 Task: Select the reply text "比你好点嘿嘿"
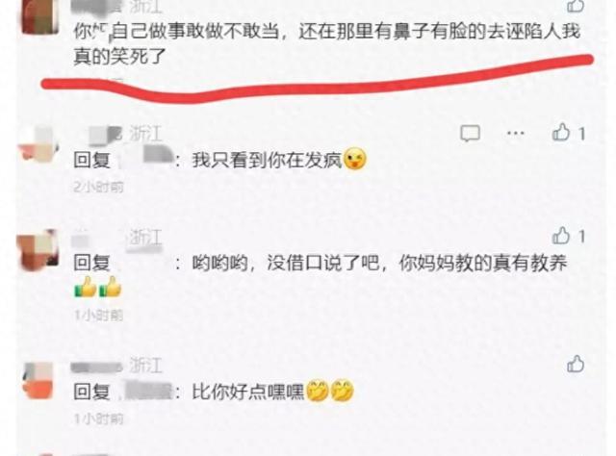(x=248, y=392)
